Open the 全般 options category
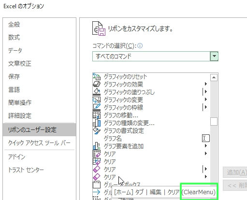 [x=39, y=25]
